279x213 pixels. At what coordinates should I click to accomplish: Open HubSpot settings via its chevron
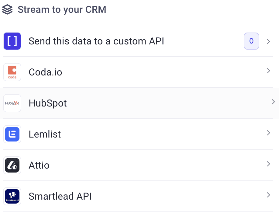point(273,102)
